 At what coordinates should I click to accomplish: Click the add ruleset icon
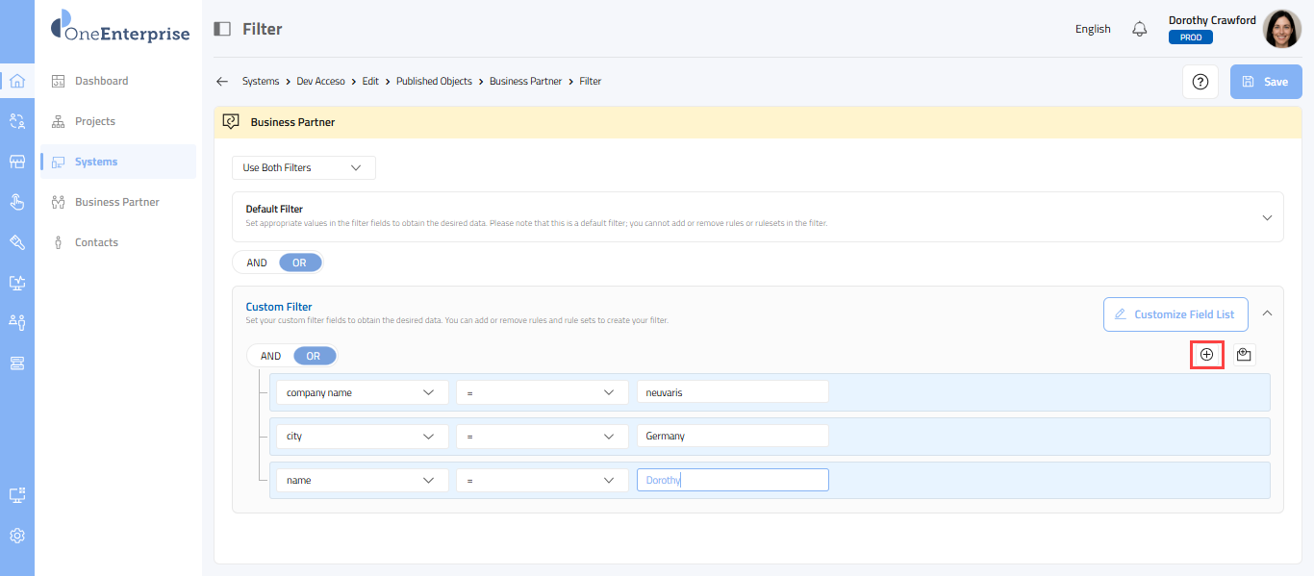[x=1244, y=355]
